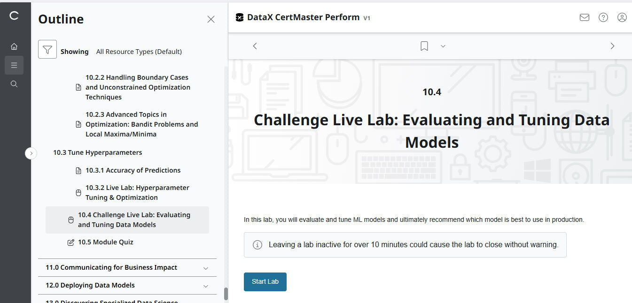The width and height of the screenshot is (632, 303).
Task: Collapse the Outline panel with the X
Action: (x=211, y=19)
